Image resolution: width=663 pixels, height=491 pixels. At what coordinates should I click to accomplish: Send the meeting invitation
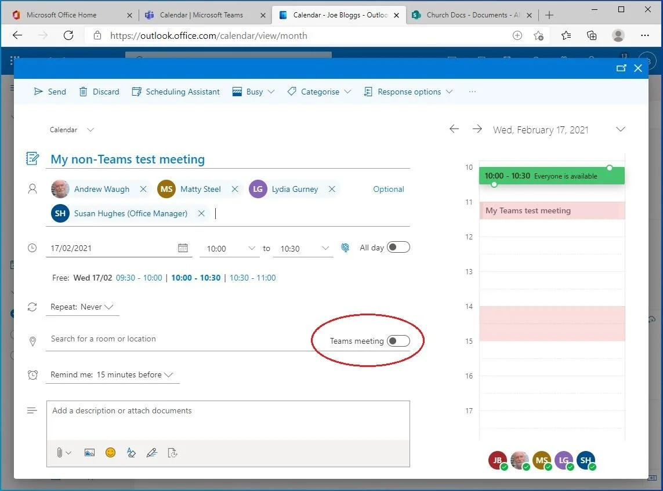pyautogui.click(x=50, y=92)
